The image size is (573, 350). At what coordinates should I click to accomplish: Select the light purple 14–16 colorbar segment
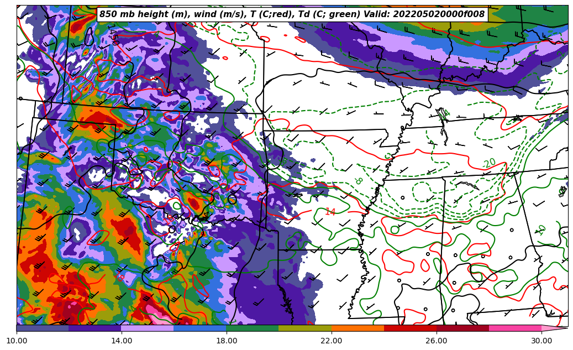click(x=148, y=328)
